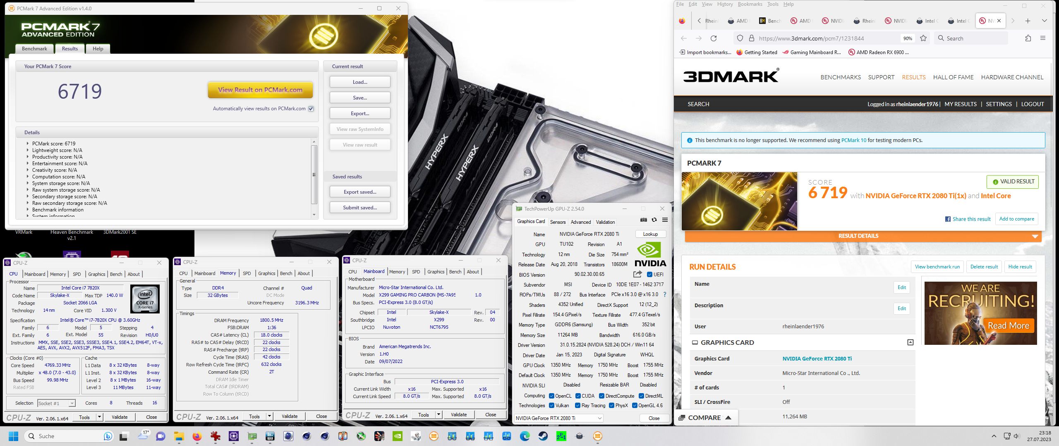The image size is (1059, 446).
Task: Open Steam from the taskbar
Action: (543, 436)
